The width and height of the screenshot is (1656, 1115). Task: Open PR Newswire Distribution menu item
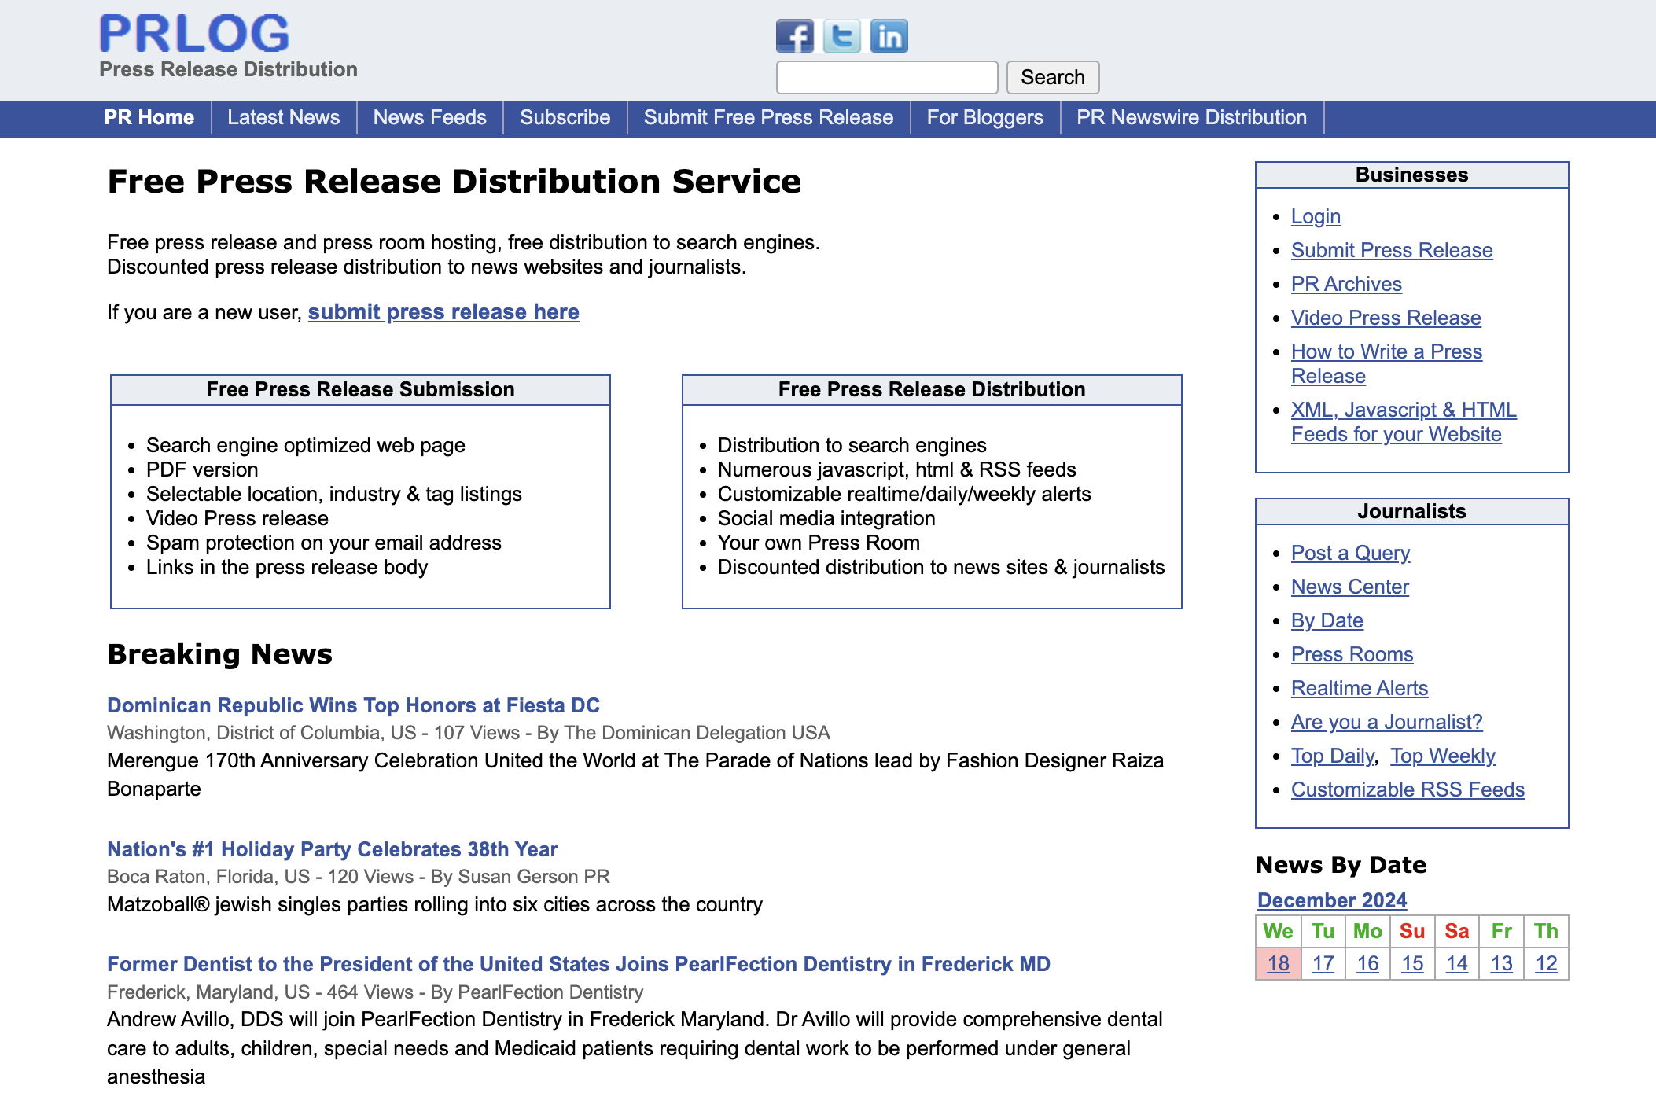(1191, 117)
